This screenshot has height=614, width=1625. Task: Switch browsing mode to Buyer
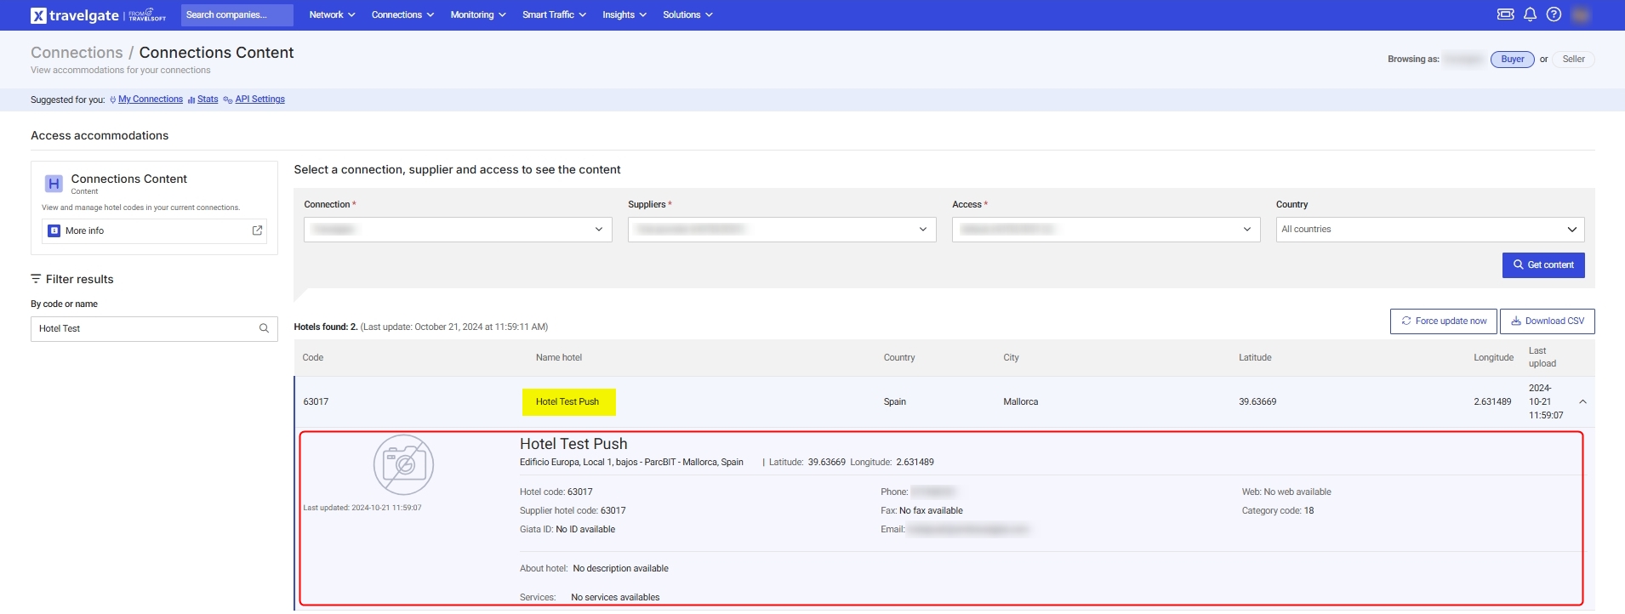tap(1512, 60)
